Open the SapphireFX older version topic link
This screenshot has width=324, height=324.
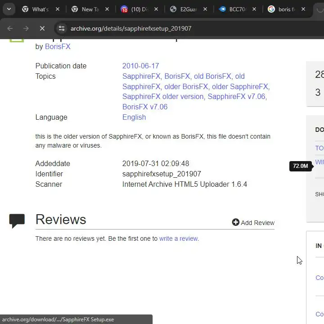tap(163, 96)
